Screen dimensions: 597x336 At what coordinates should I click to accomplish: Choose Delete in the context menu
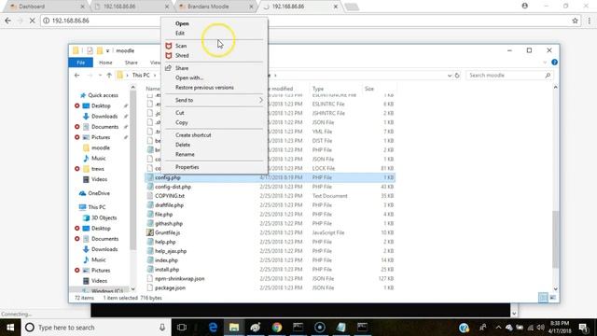click(183, 145)
